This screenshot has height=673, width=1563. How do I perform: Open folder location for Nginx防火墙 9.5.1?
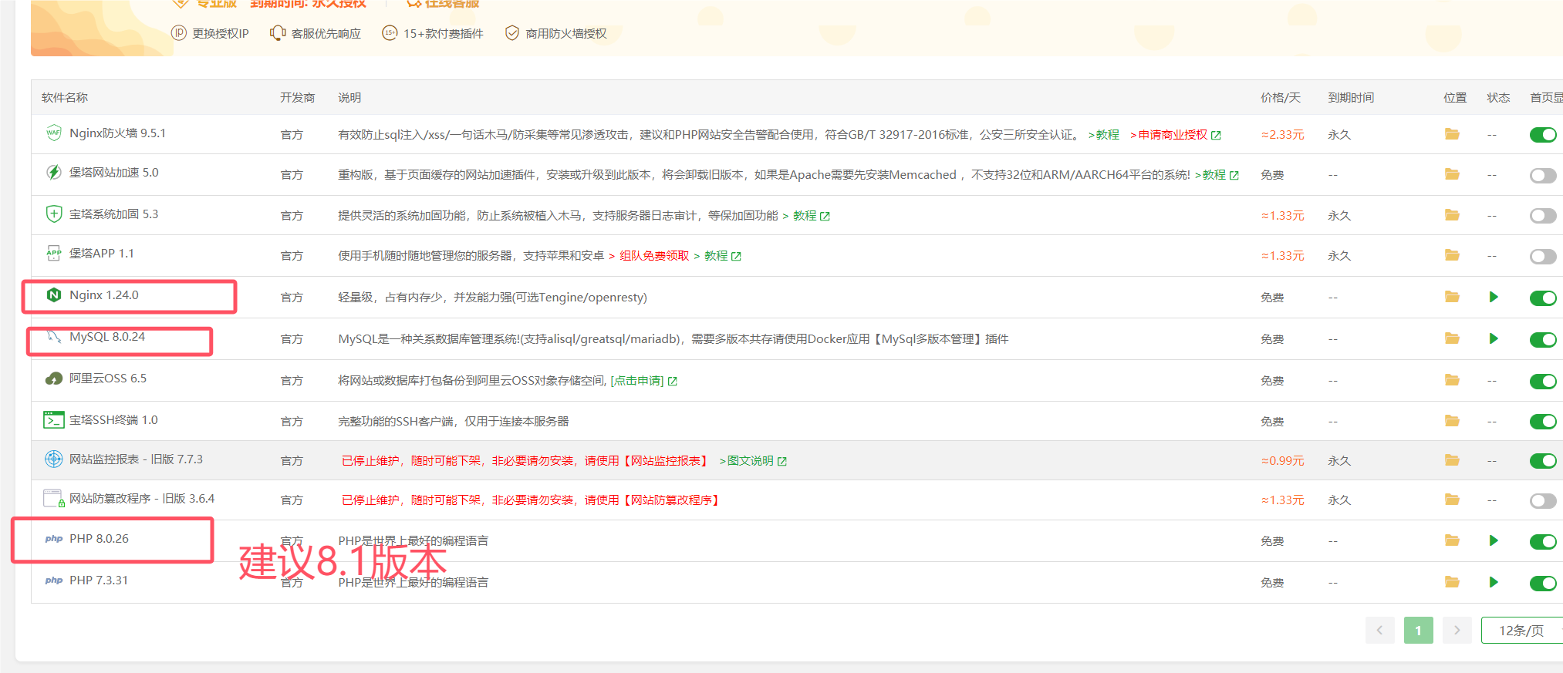click(x=1452, y=134)
